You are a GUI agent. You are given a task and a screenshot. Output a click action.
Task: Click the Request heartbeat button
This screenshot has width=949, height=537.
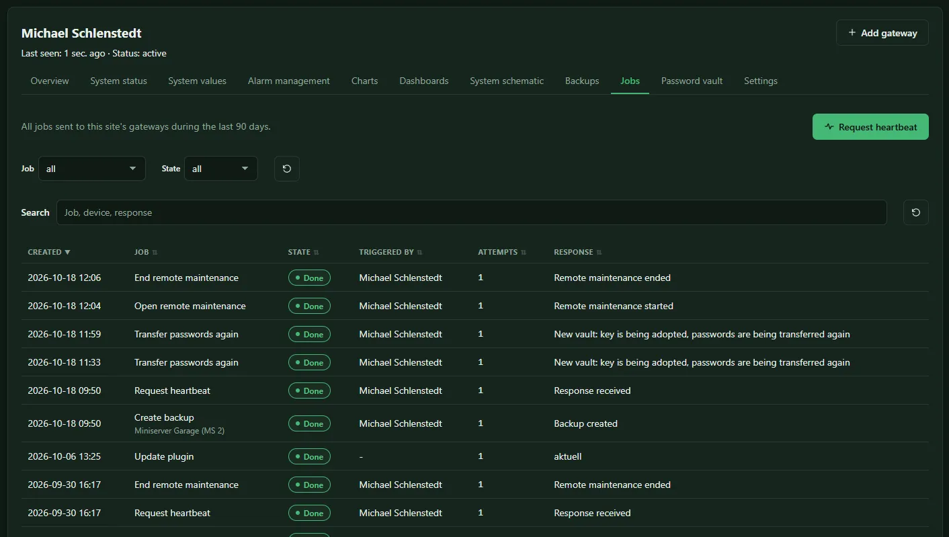click(x=870, y=127)
